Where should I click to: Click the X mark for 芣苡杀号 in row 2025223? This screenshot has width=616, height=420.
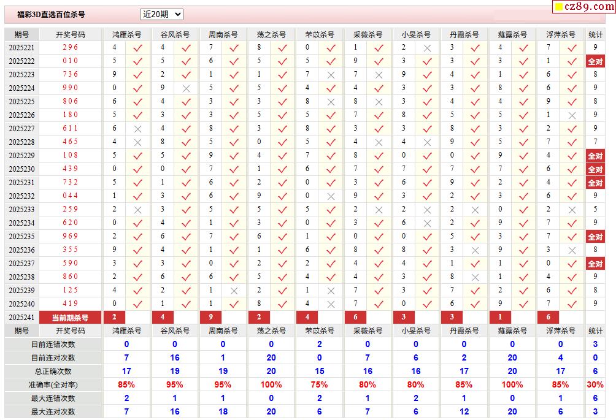coord(331,75)
